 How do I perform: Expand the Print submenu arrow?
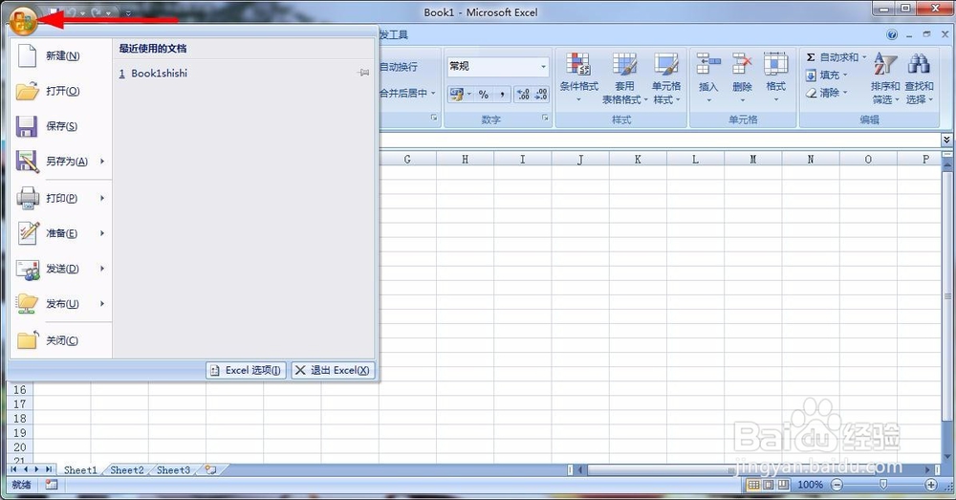[102, 198]
